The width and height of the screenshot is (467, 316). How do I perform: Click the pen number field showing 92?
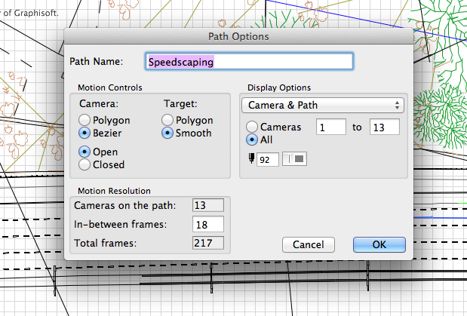[x=268, y=160]
